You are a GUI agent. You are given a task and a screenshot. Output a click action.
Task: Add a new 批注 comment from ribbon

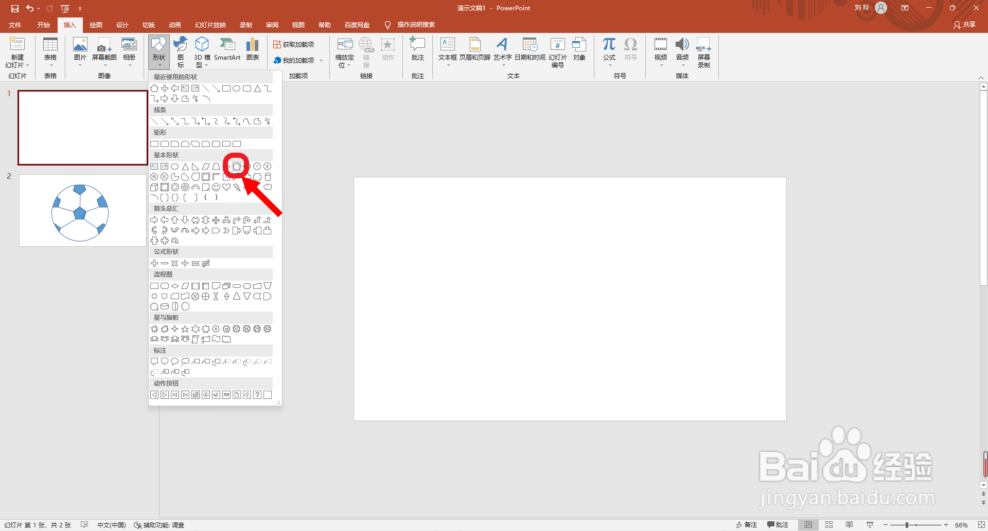[418, 49]
